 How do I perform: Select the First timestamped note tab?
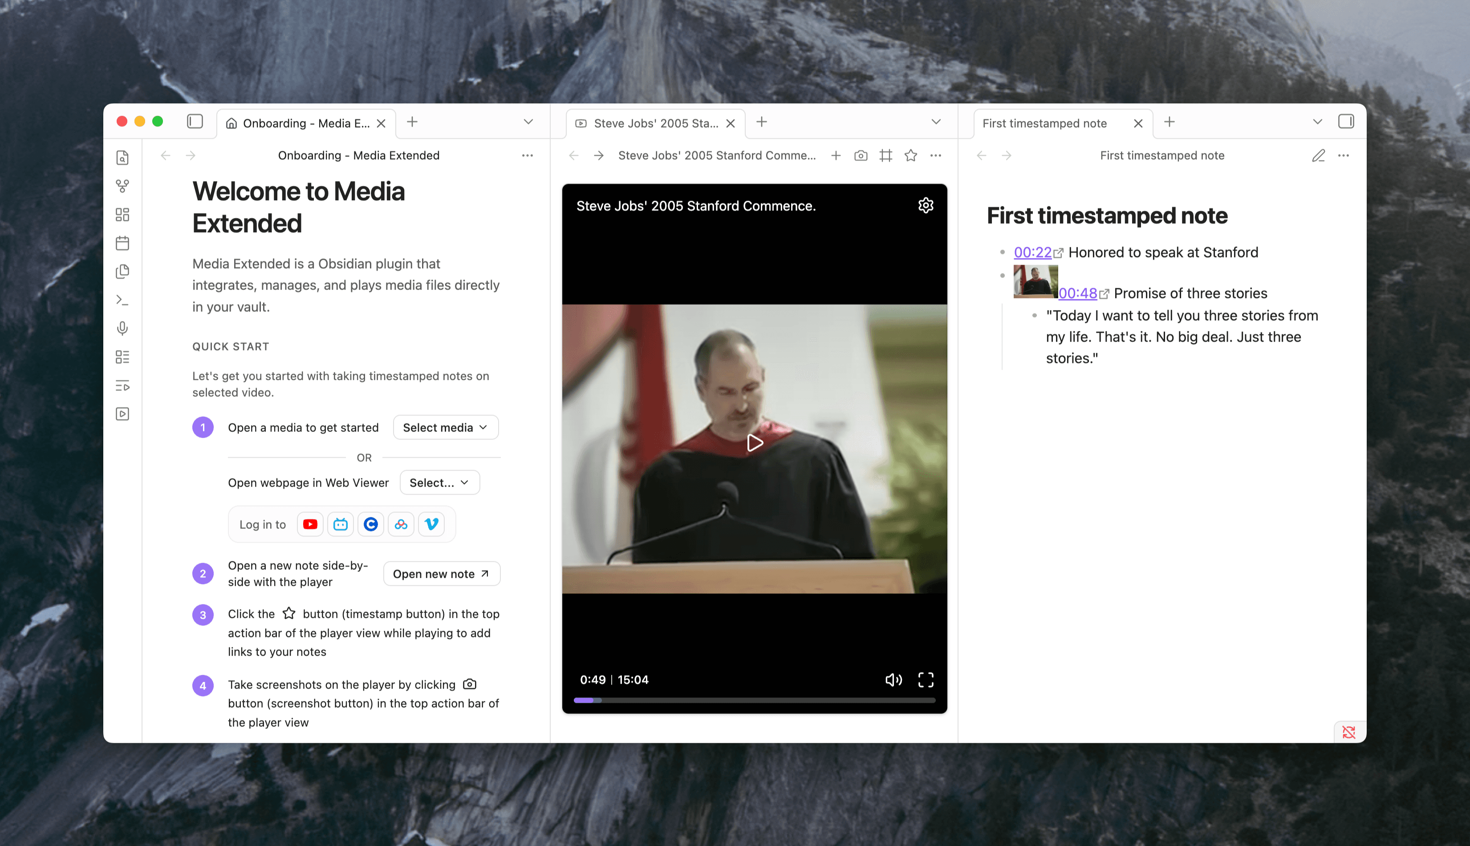coord(1044,123)
